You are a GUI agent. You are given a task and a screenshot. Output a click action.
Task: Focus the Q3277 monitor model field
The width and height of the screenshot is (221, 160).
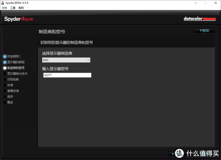pyautogui.click(x=67, y=75)
